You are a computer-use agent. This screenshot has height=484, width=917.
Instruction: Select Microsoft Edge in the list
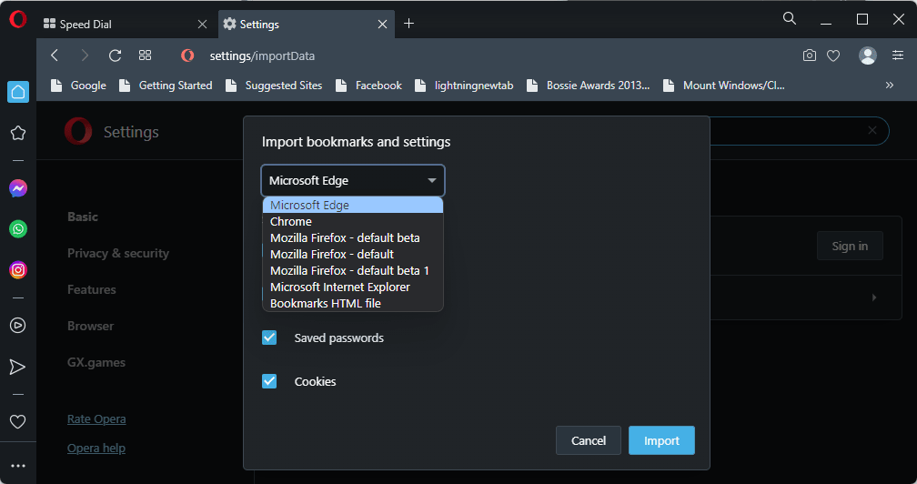353,206
